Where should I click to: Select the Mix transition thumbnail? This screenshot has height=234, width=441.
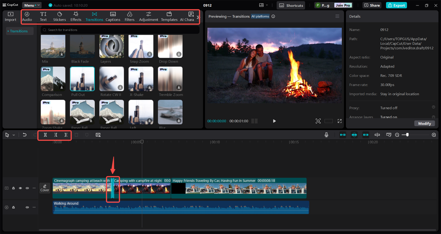click(x=53, y=46)
